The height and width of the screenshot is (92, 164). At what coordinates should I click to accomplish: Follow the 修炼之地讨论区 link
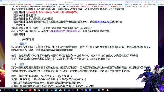(x=104, y=22)
